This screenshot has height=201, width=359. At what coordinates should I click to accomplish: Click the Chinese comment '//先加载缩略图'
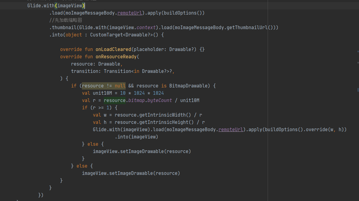(66, 20)
